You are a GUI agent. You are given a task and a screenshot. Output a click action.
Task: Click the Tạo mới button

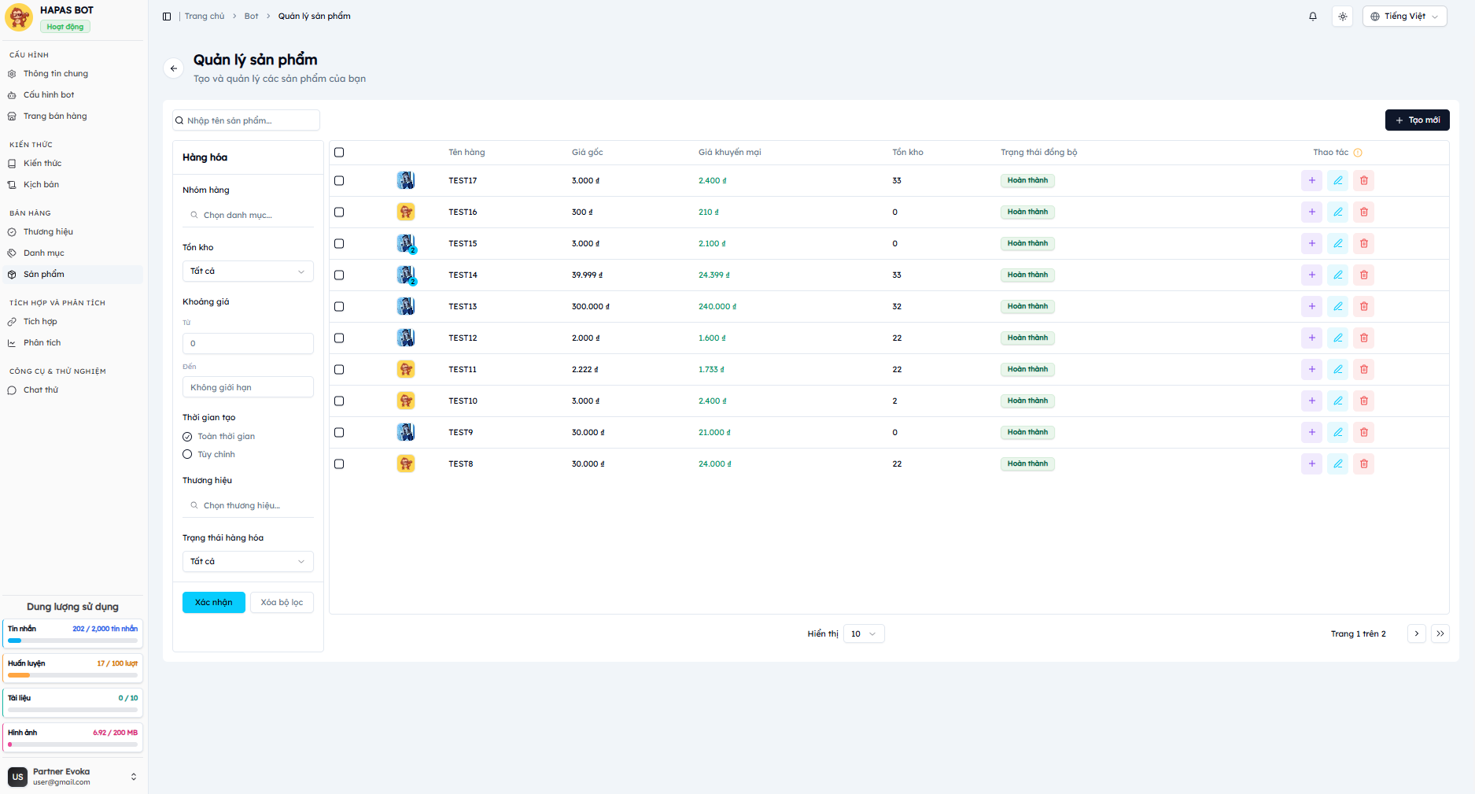click(1417, 120)
